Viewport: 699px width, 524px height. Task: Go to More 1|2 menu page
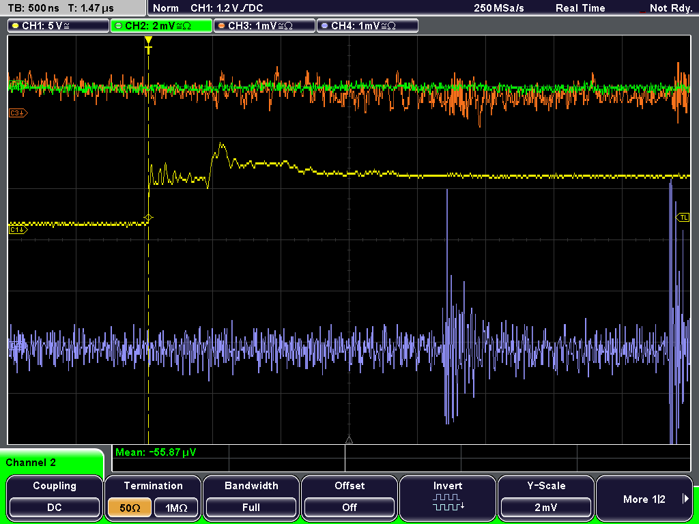click(x=644, y=497)
